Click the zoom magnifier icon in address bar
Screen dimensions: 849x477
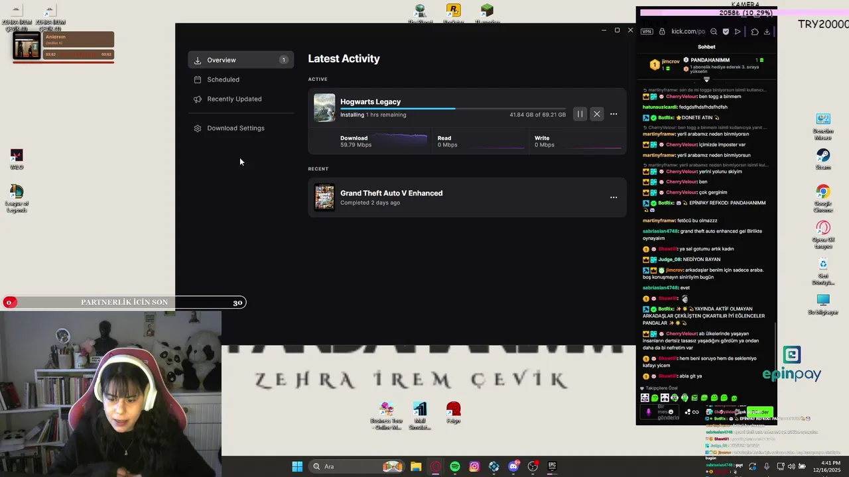click(x=714, y=31)
